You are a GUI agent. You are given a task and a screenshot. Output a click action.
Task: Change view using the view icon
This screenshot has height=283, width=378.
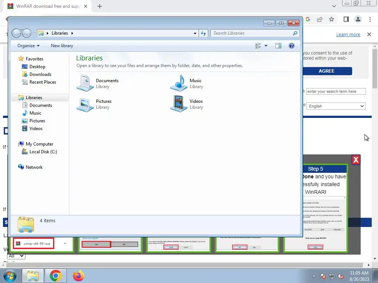[258, 46]
